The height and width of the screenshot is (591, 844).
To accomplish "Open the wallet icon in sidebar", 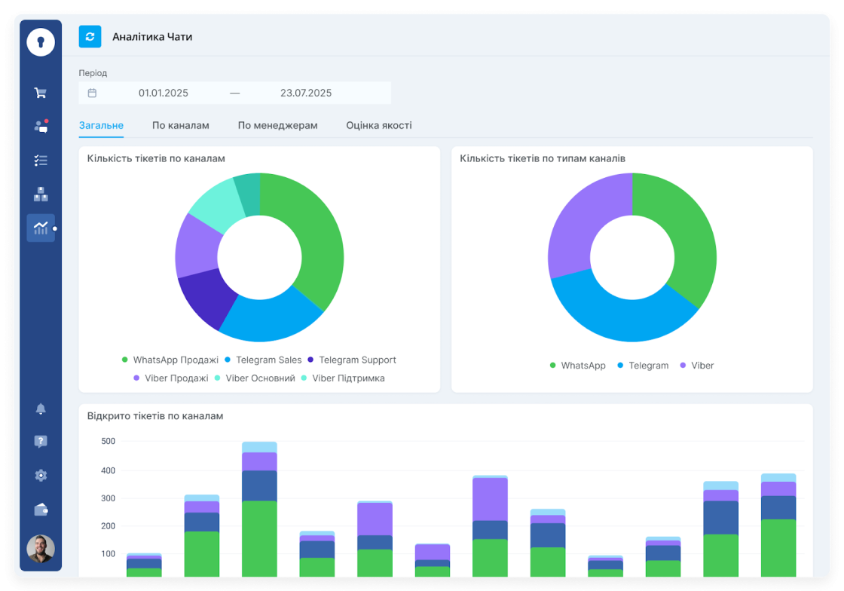I will coord(41,510).
